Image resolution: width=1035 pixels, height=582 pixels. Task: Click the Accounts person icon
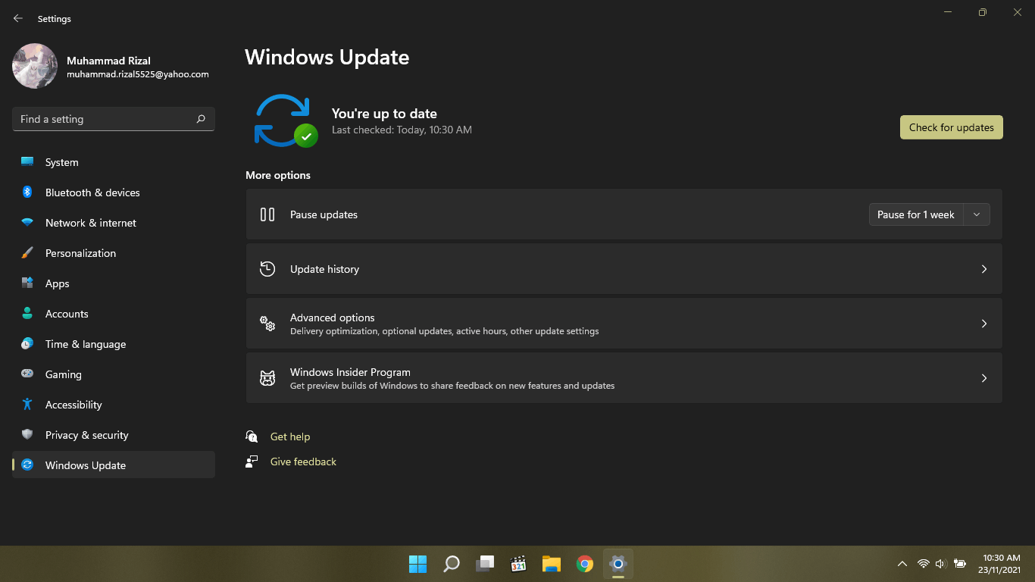tap(27, 314)
